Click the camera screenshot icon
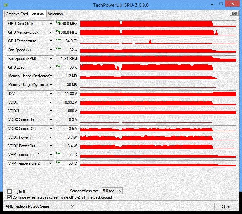The height and width of the screenshot is (214, 242). tap(234, 13)
